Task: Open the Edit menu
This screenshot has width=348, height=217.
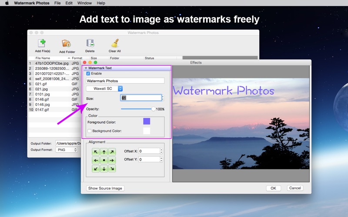Action: click(69, 3)
